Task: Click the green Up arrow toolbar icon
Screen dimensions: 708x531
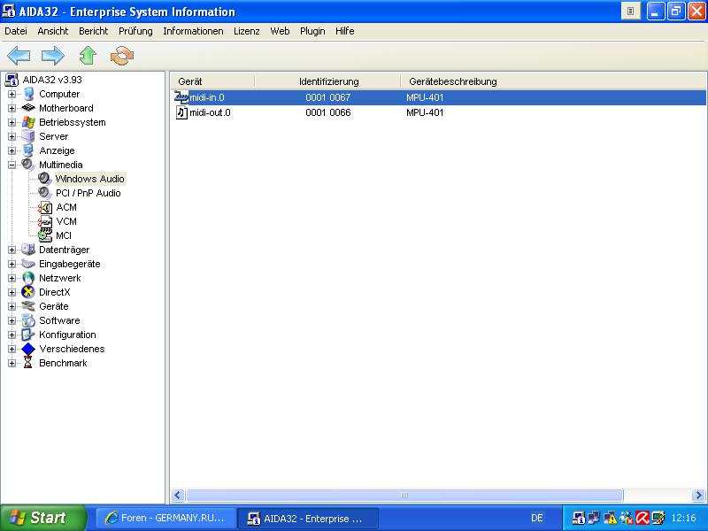Action: 88,56
